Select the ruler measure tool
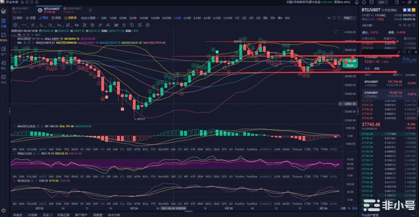The height and width of the screenshot is (217, 419). [100, 25]
